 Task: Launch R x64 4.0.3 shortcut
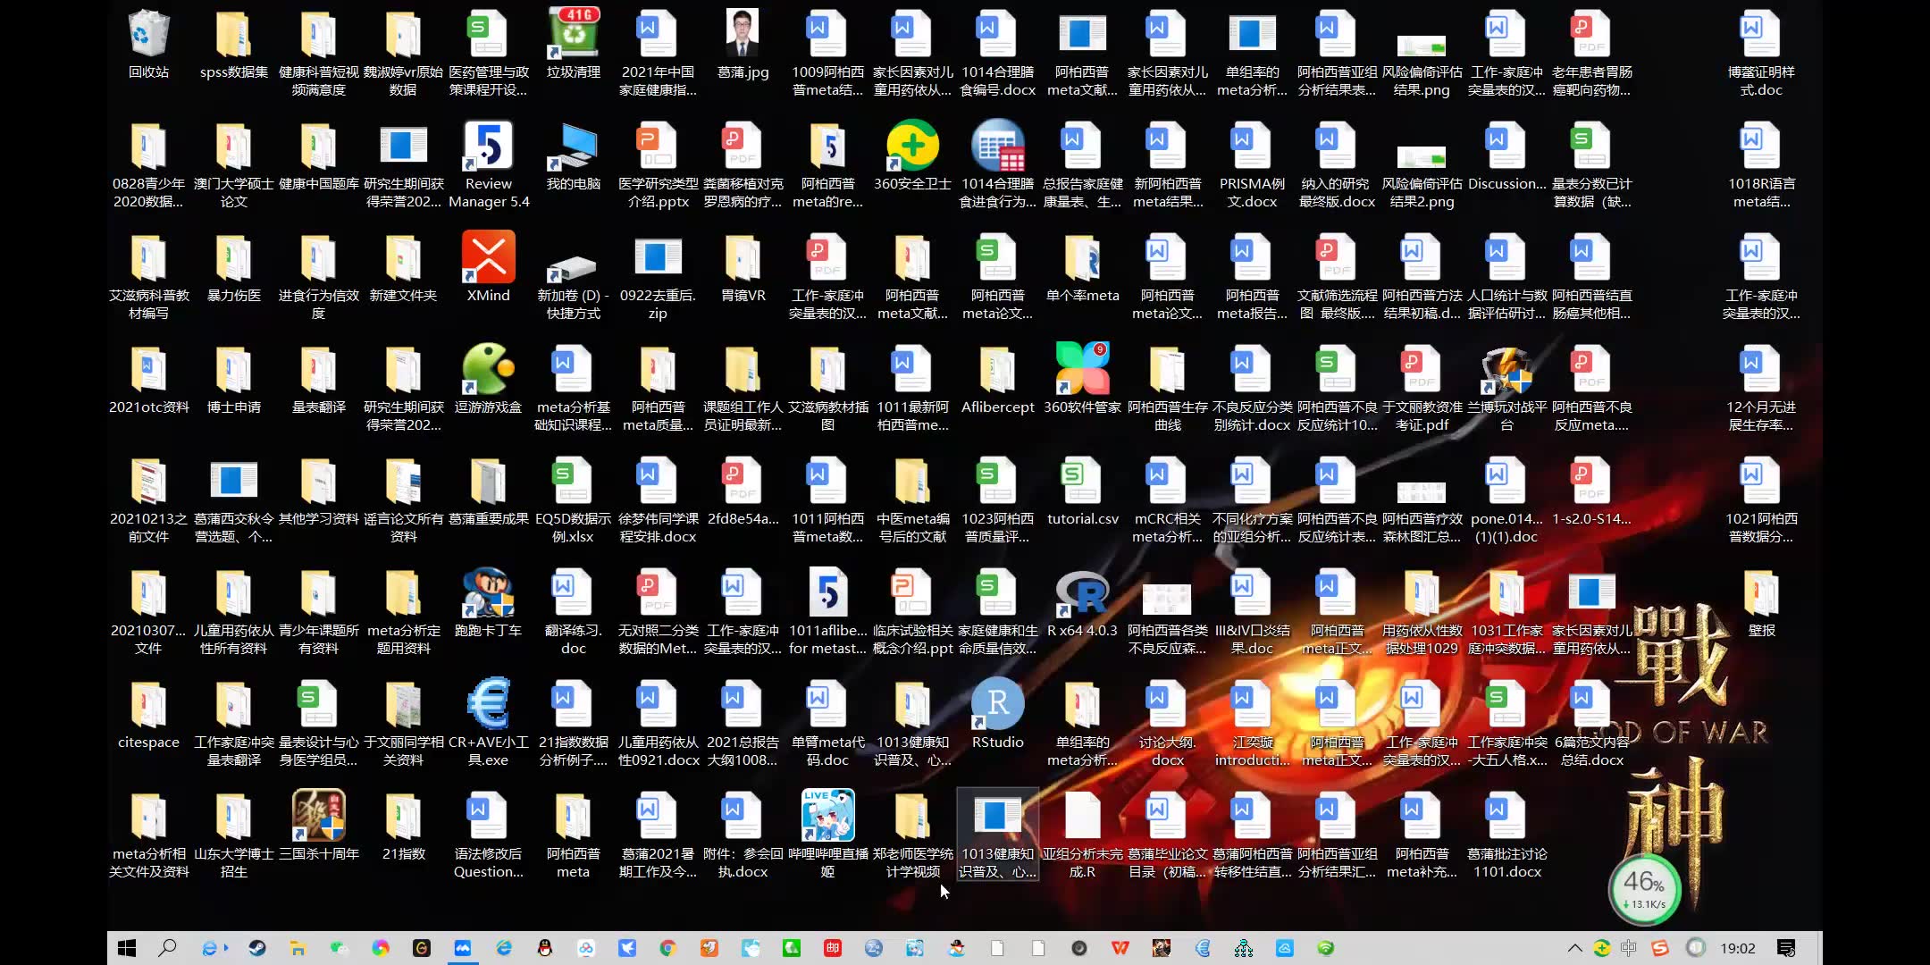tap(1082, 603)
